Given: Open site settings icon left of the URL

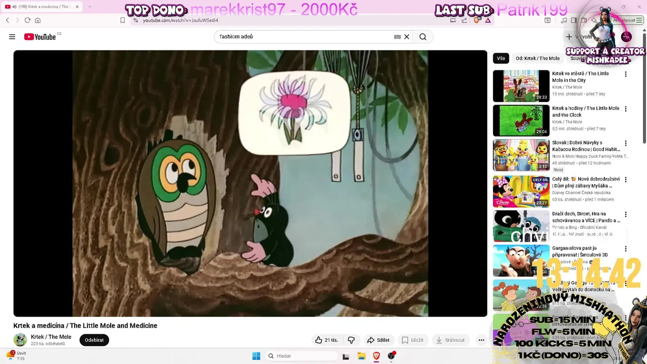Looking at the screenshot, I should [x=135, y=20].
